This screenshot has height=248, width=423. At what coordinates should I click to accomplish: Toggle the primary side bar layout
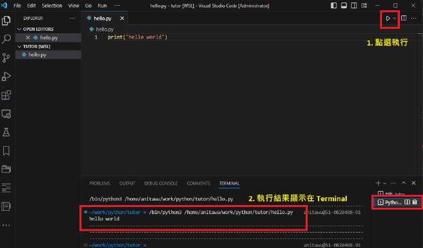[334, 5]
